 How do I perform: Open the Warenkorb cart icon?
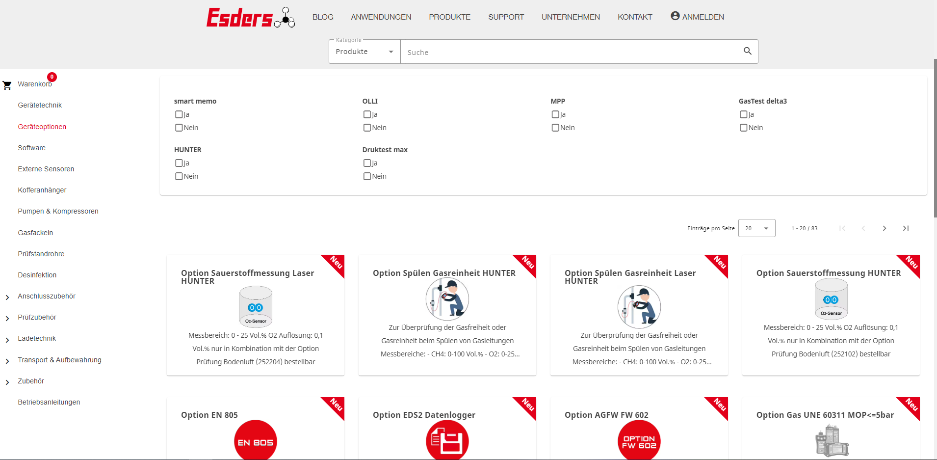pos(7,85)
